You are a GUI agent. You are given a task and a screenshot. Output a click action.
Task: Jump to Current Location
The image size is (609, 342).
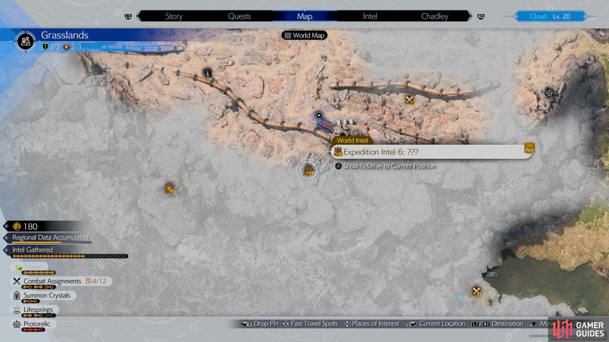click(436, 324)
